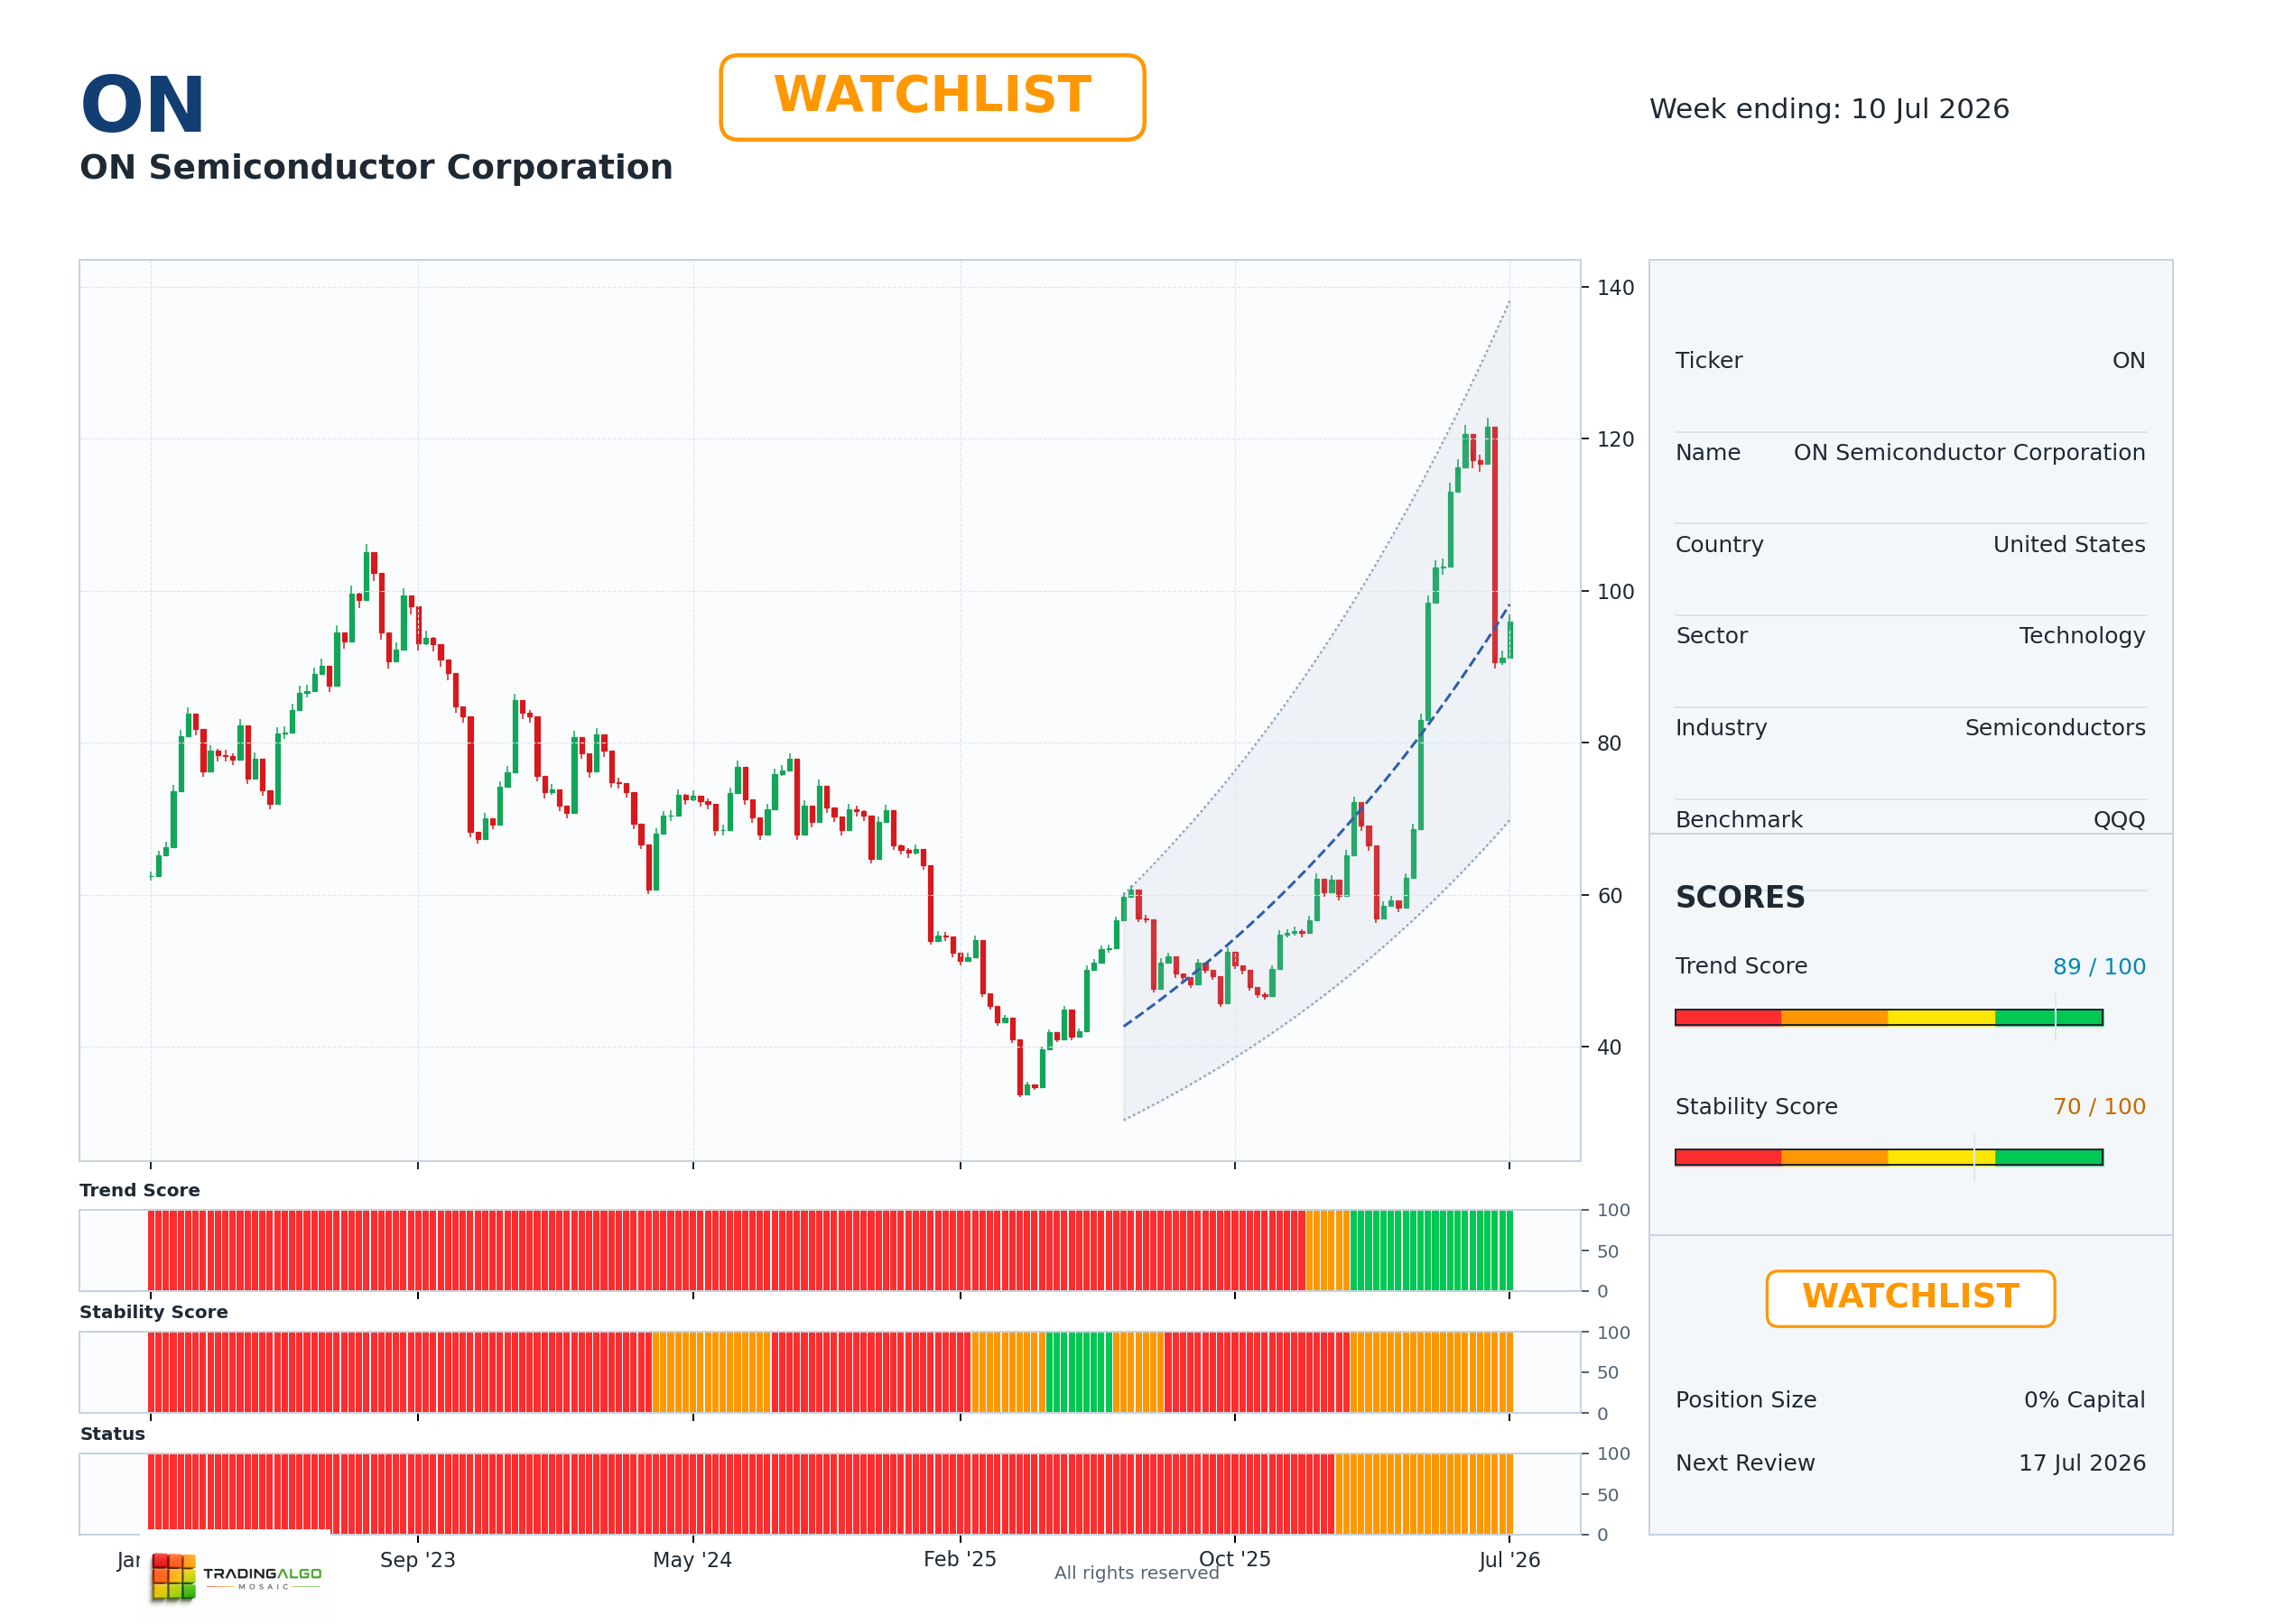Click the 40 price axis label
This screenshot has height=1624, width=2275.
(1609, 1047)
